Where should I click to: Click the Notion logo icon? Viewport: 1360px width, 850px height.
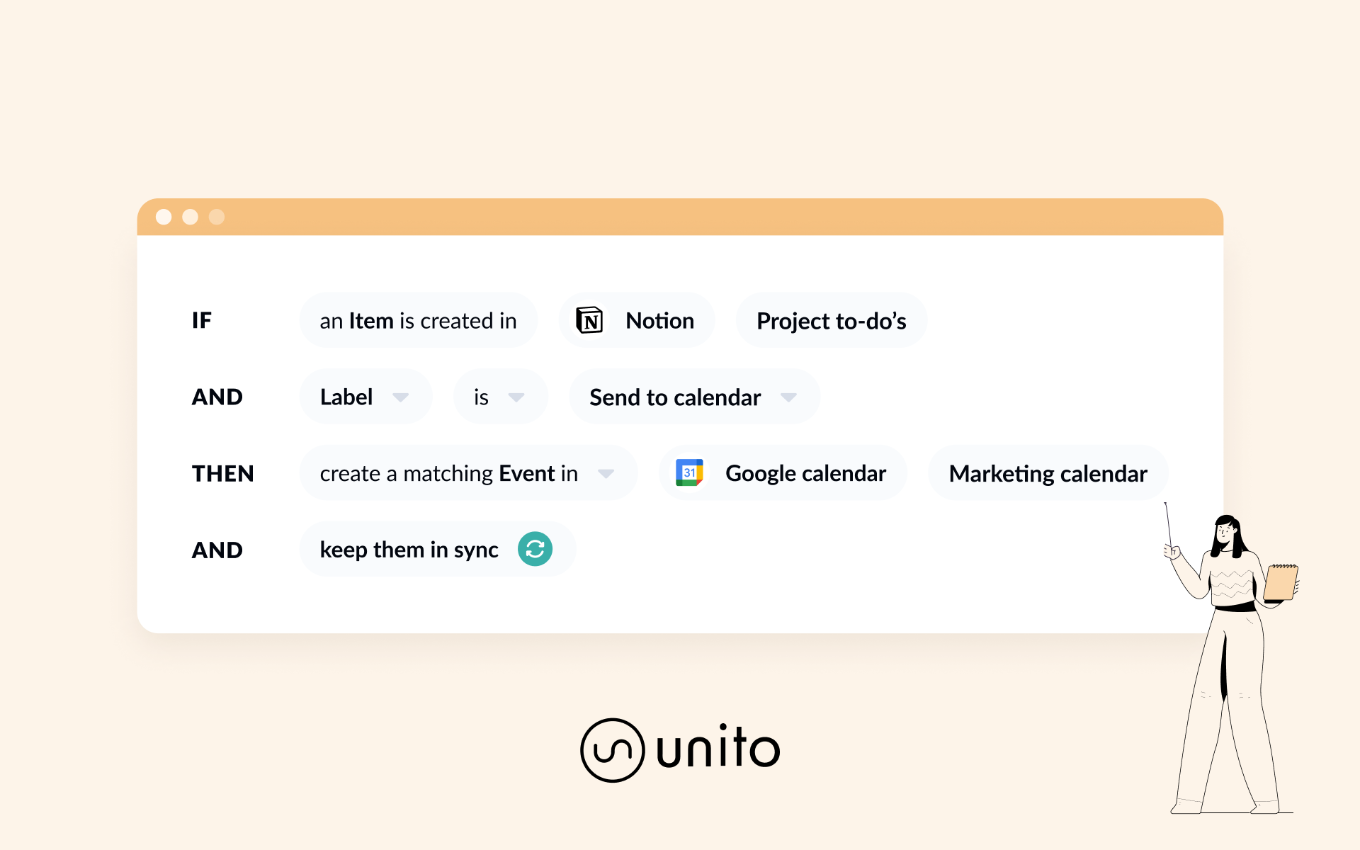[x=589, y=320]
